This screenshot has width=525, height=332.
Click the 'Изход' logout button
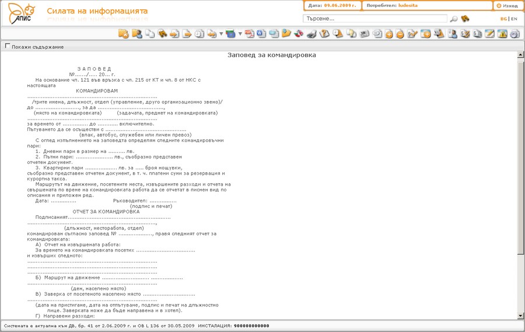[x=507, y=6]
